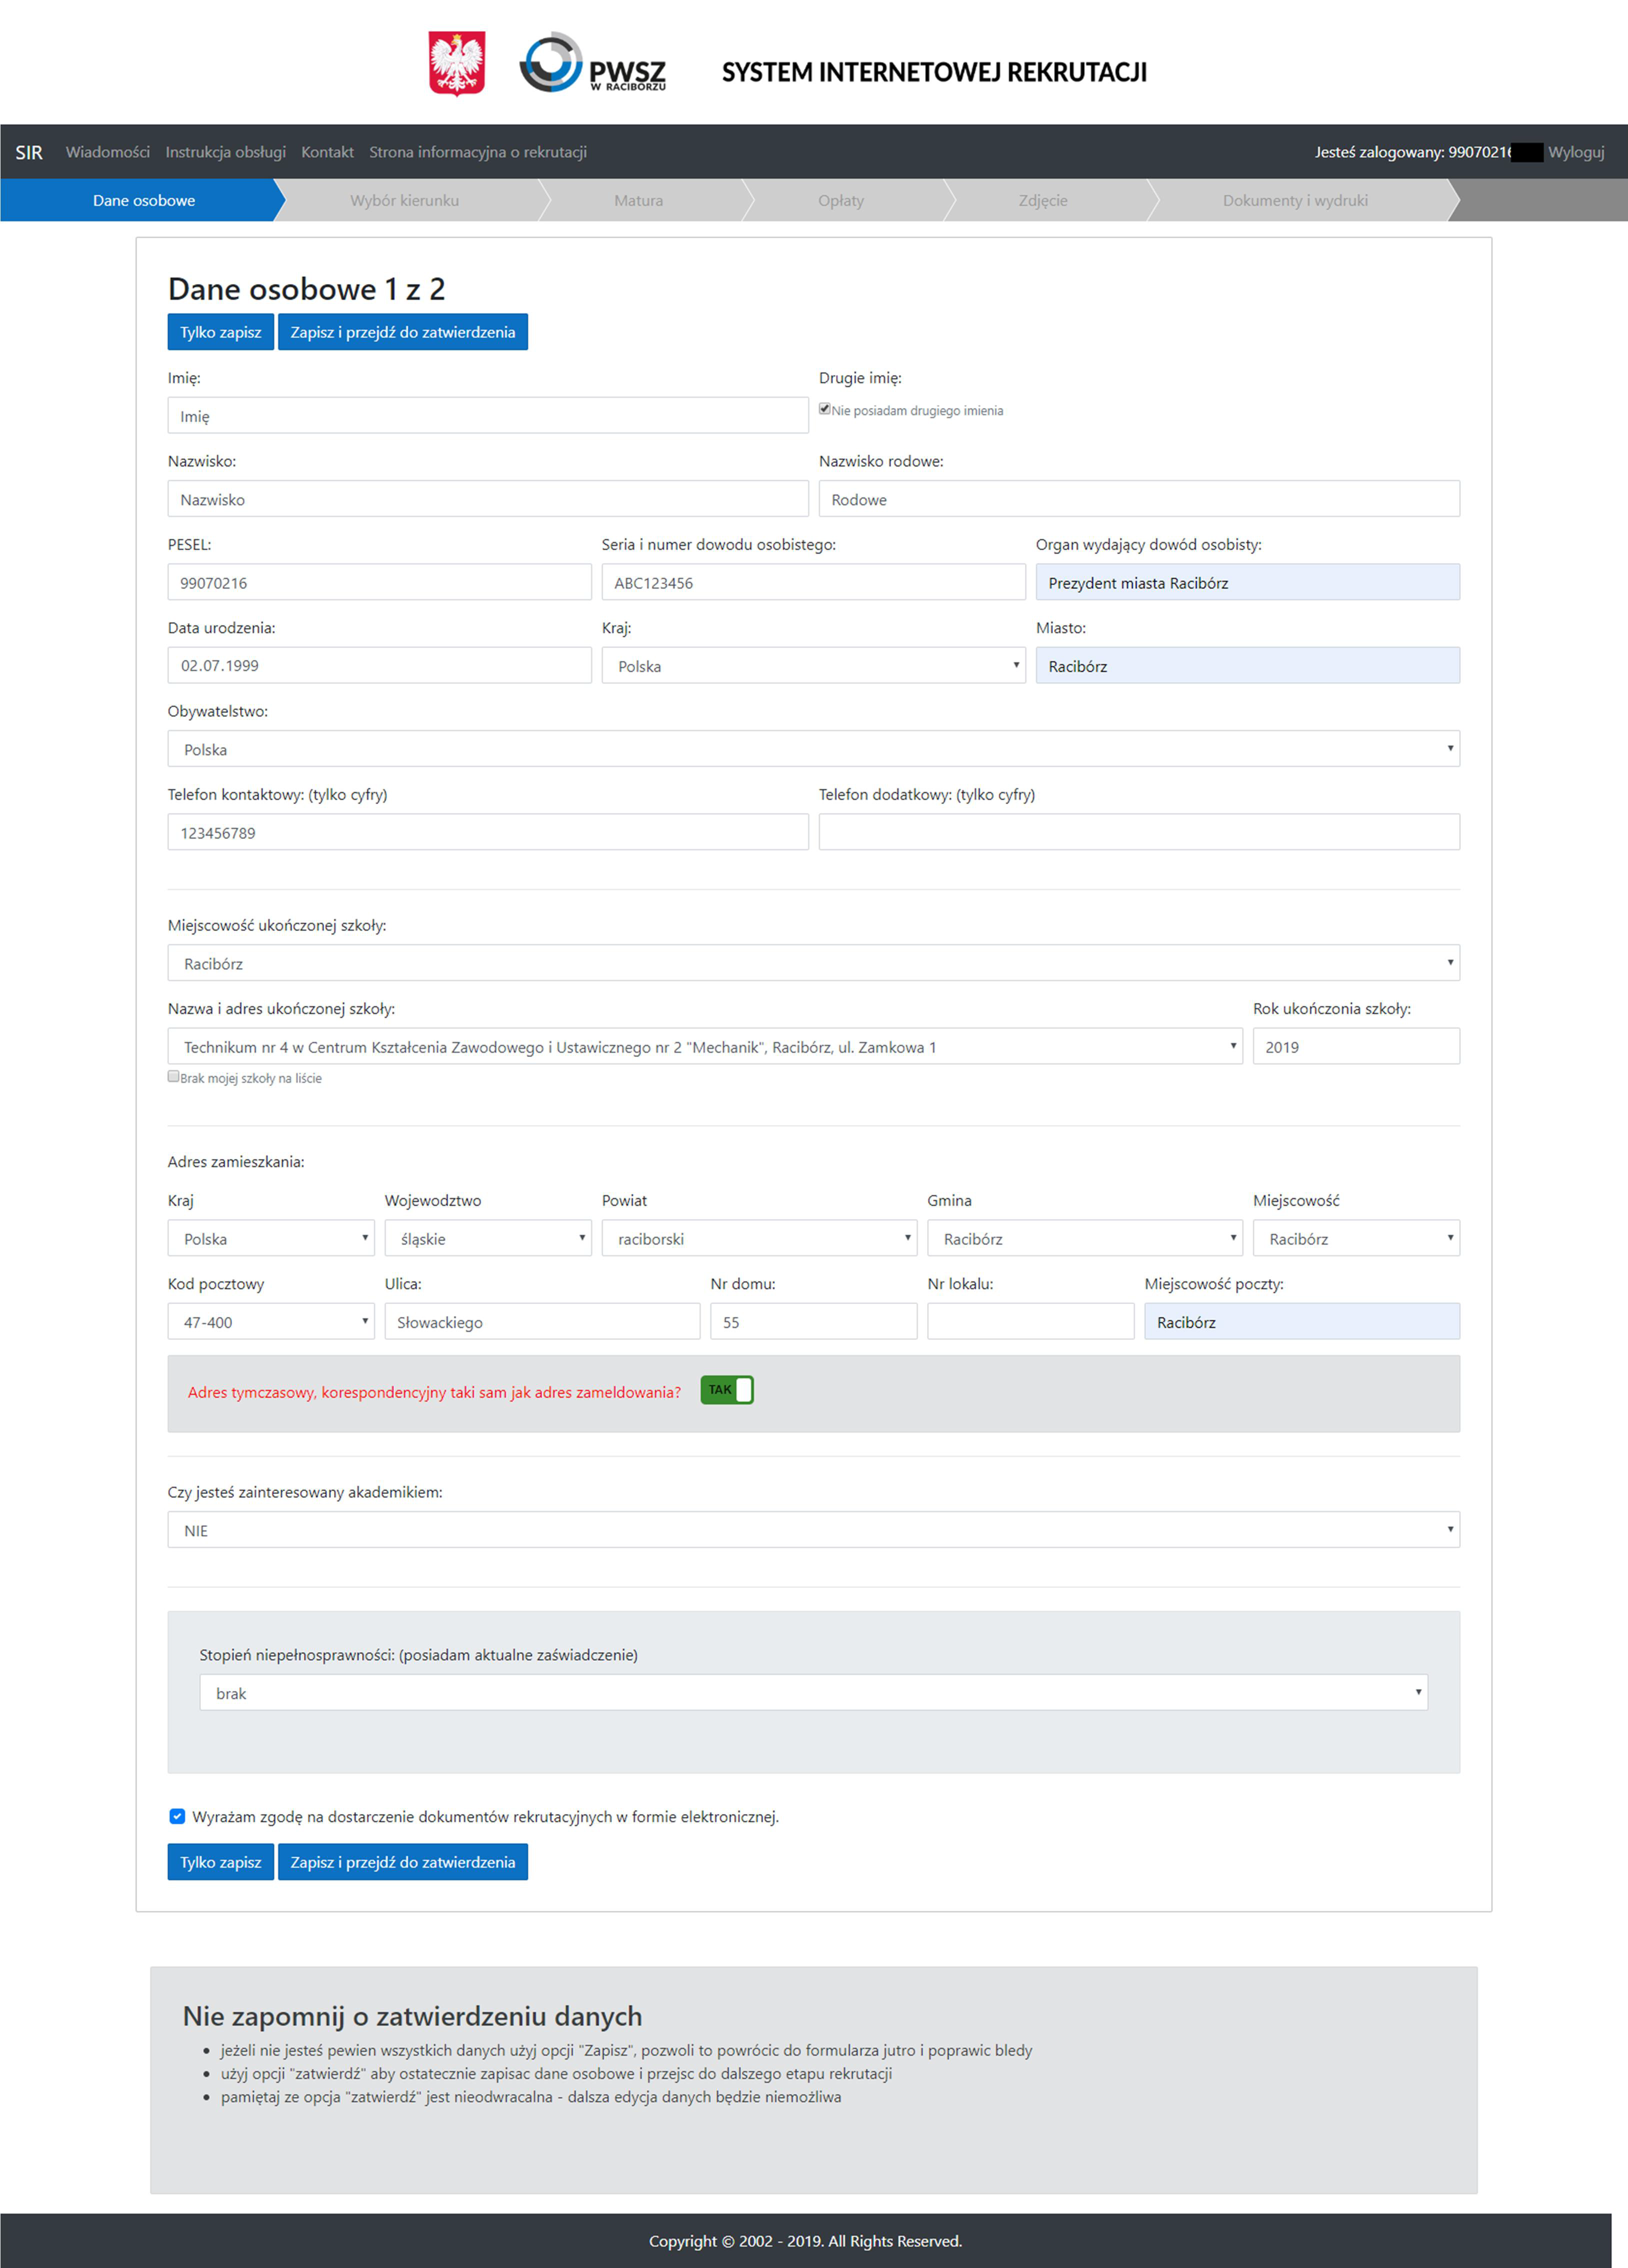Click the Nazwisko input field
The width and height of the screenshot is (1628, 2268).
coord(488,498)
